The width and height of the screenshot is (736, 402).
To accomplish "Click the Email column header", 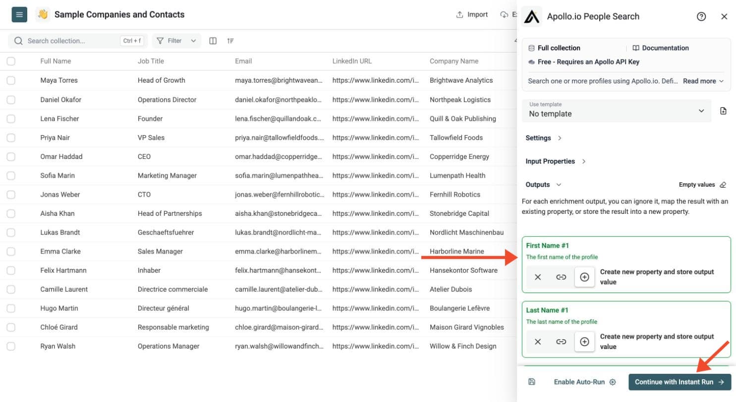I will (243, 61).
